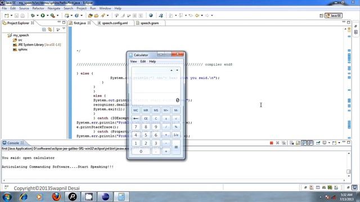This screenshot has width=360, height=202.
Task: Toggle Link with Editor in Project Explorer
Action: coord(50,30)
